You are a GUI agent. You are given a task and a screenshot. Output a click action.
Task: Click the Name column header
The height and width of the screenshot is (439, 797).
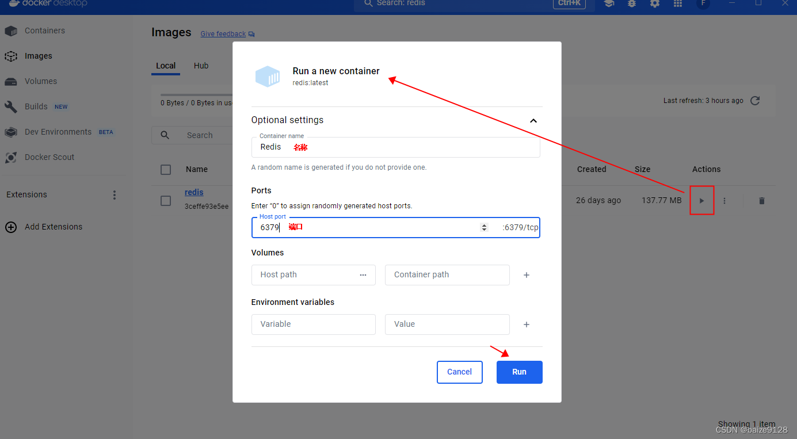[197, 170]
